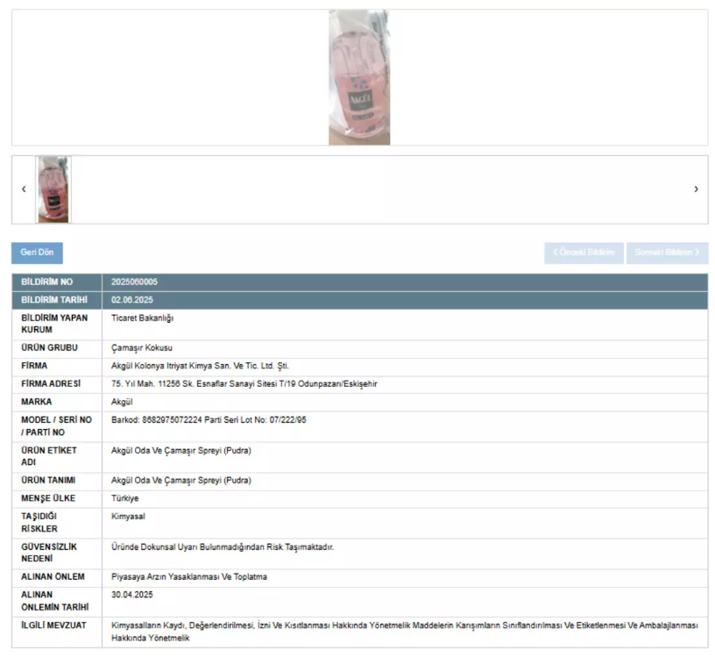Open the large product photo

tap(359, 77)
